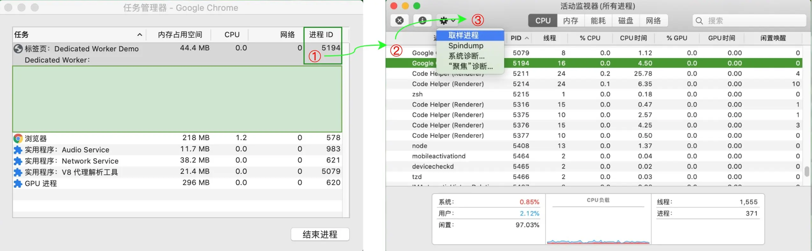The height and width of the screenshot is (251, 812).
Task: Sort by 闲置唤醒 column header
Action: (x=773, y=38)
